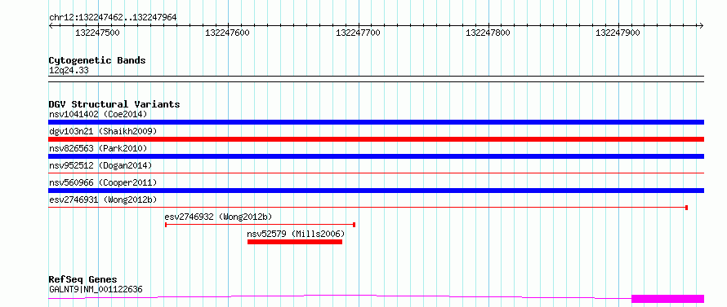The image size is (727, 307).
Task: Click the nsv1041402 (Coe2014) blue variant bar
Action: click(x=376, y=122)
